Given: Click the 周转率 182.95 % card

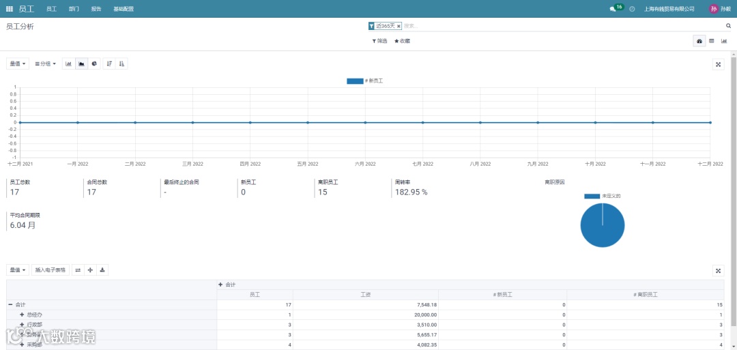Looking at the screenshot, I should click(428, 188).
